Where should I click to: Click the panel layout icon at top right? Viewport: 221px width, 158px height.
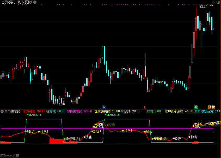click(x=218, y=2)
